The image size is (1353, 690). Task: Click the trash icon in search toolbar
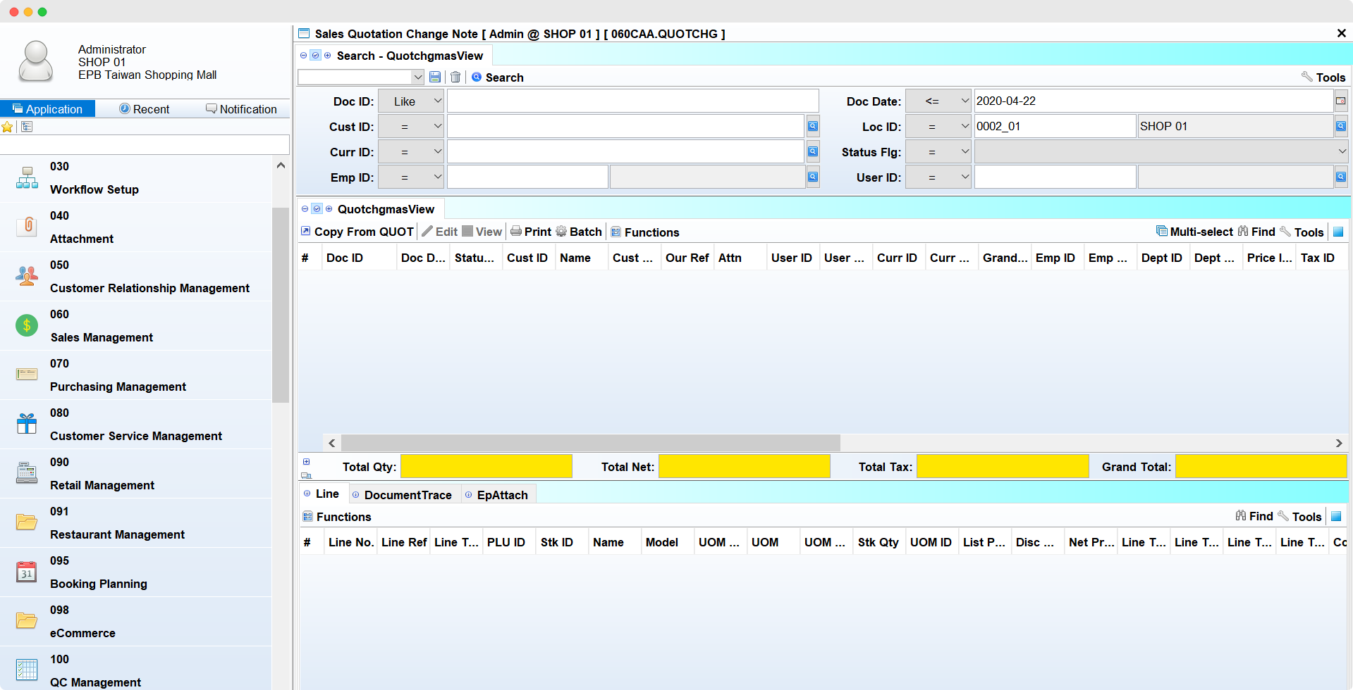click(x=455, y=77)
